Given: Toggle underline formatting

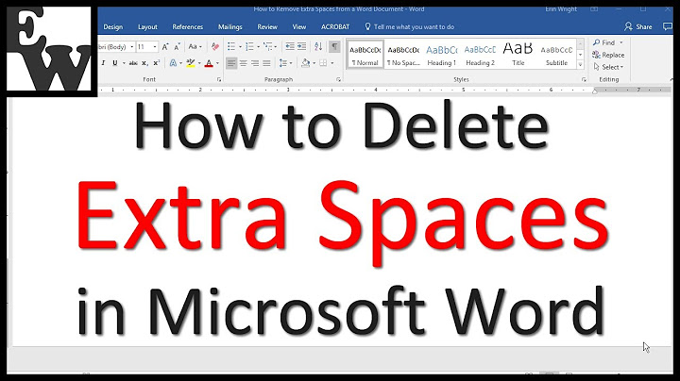Looking at the screenshot, I should coord(115,63).
